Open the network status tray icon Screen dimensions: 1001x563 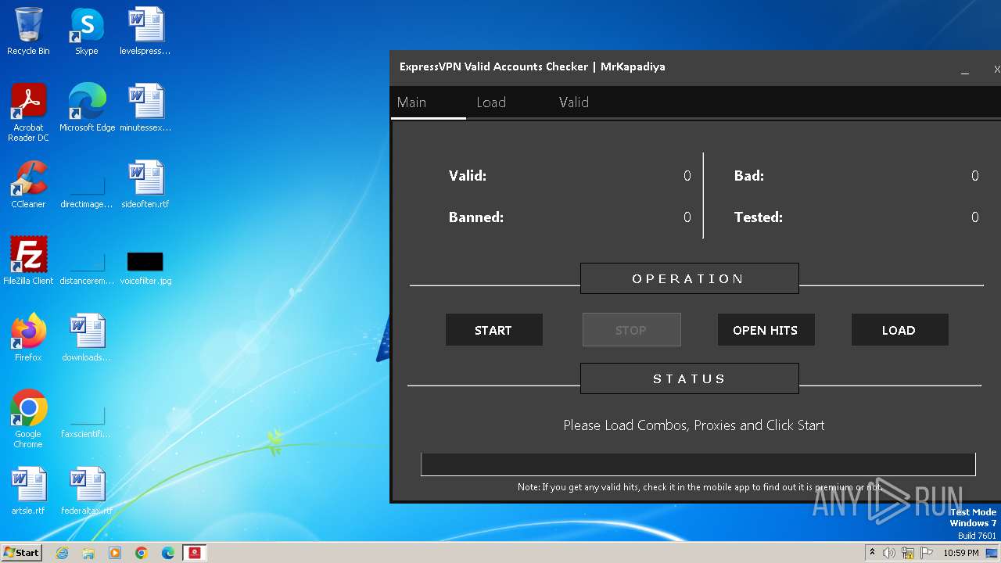[x=908, y=553]
